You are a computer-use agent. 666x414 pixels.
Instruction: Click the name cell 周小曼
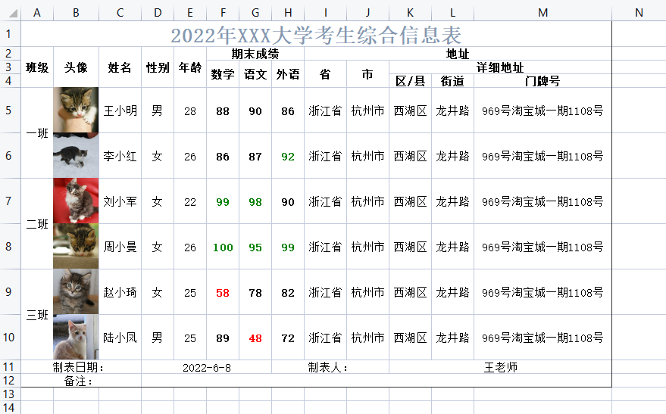(x=120, y=247)
